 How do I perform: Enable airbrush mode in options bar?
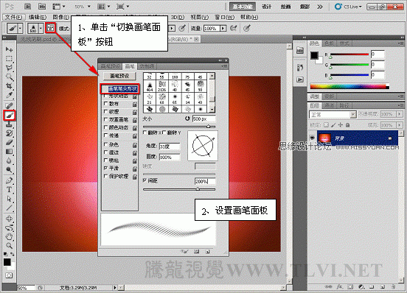(233, 28)
